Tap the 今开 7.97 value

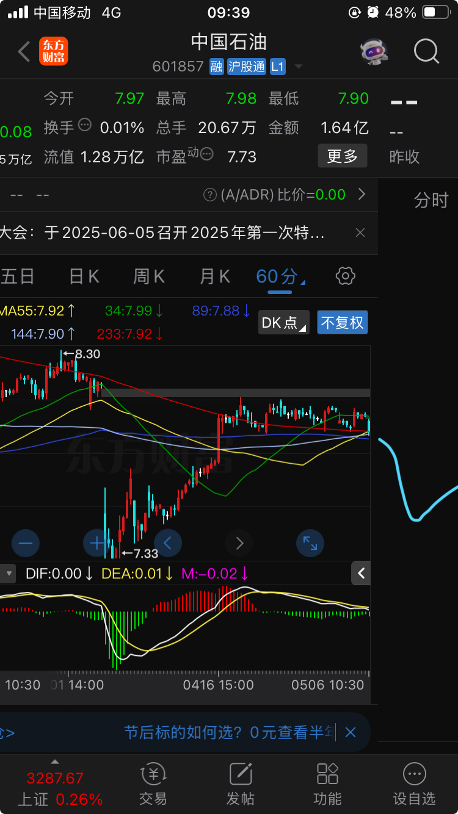(x=129, y=98)
